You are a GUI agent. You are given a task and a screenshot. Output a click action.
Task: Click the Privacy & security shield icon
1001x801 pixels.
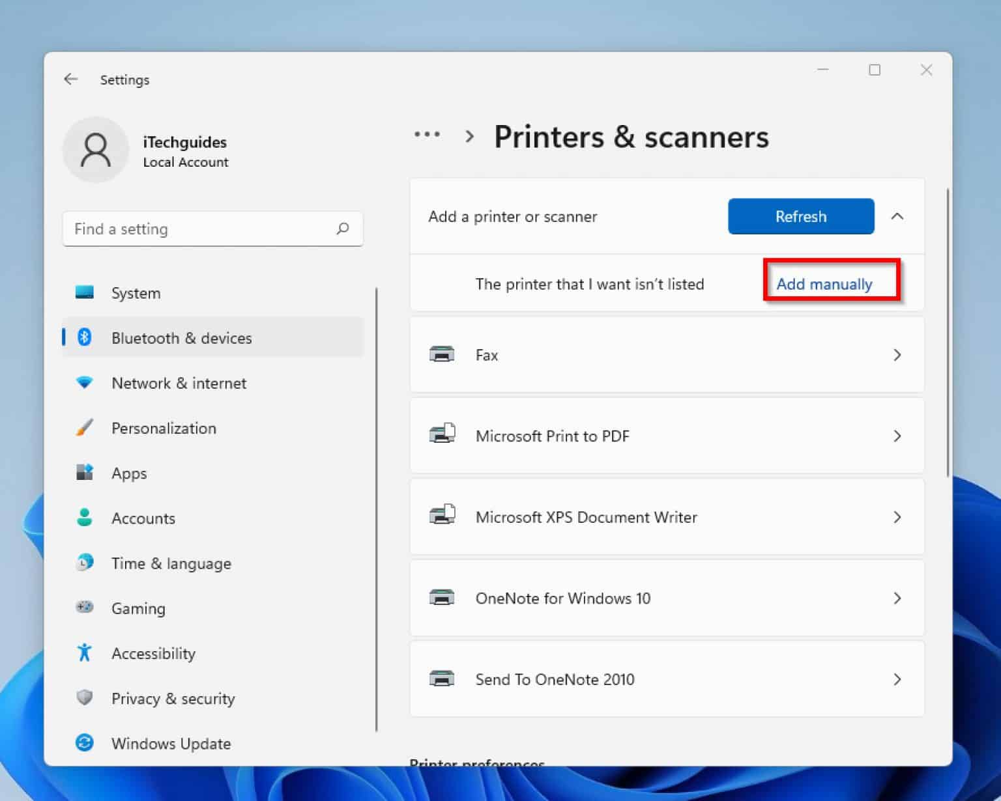[x=85, y=697]
